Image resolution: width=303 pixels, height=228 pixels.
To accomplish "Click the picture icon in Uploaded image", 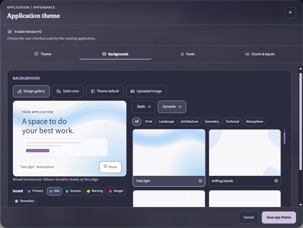I will coord(132,91).
